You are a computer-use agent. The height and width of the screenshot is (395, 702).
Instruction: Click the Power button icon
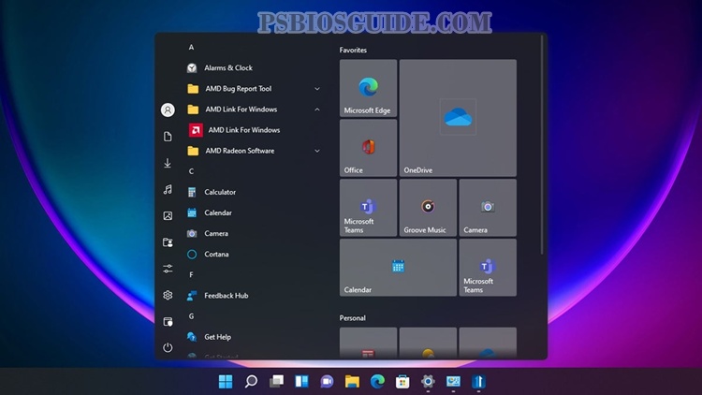coord(168,347)
